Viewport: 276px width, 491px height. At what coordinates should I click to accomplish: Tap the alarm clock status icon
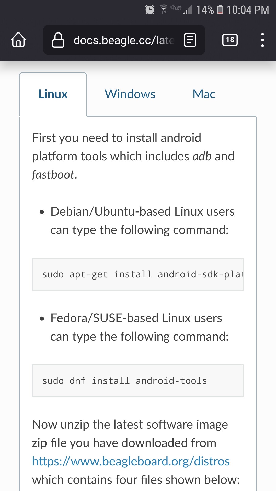150,10
